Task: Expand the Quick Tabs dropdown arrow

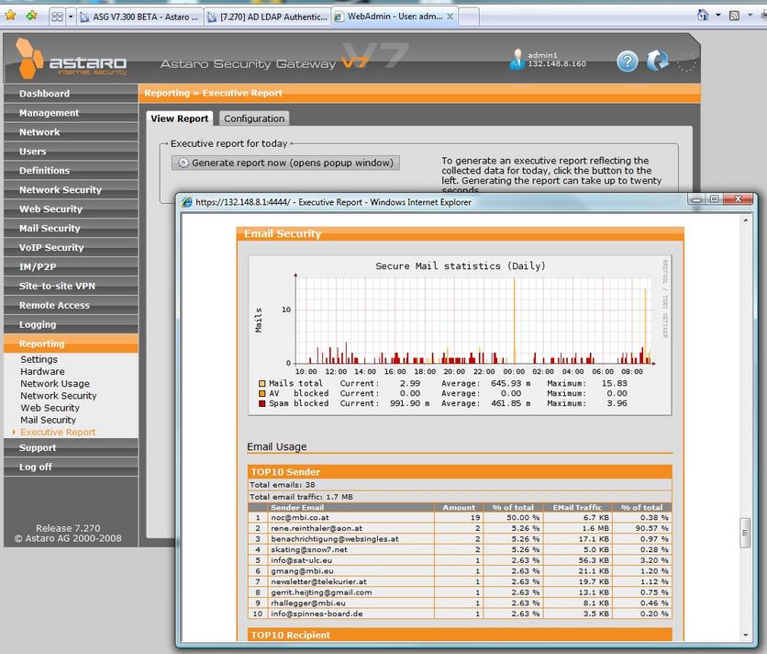Action: coord(71,17)
